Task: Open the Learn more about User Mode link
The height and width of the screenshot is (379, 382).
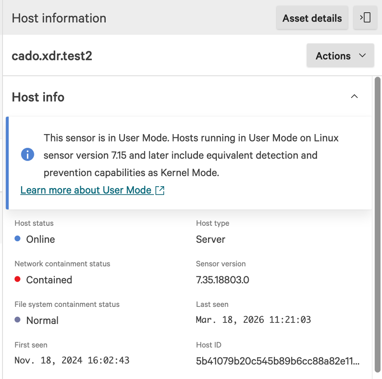Action: [x=86, y=190]
